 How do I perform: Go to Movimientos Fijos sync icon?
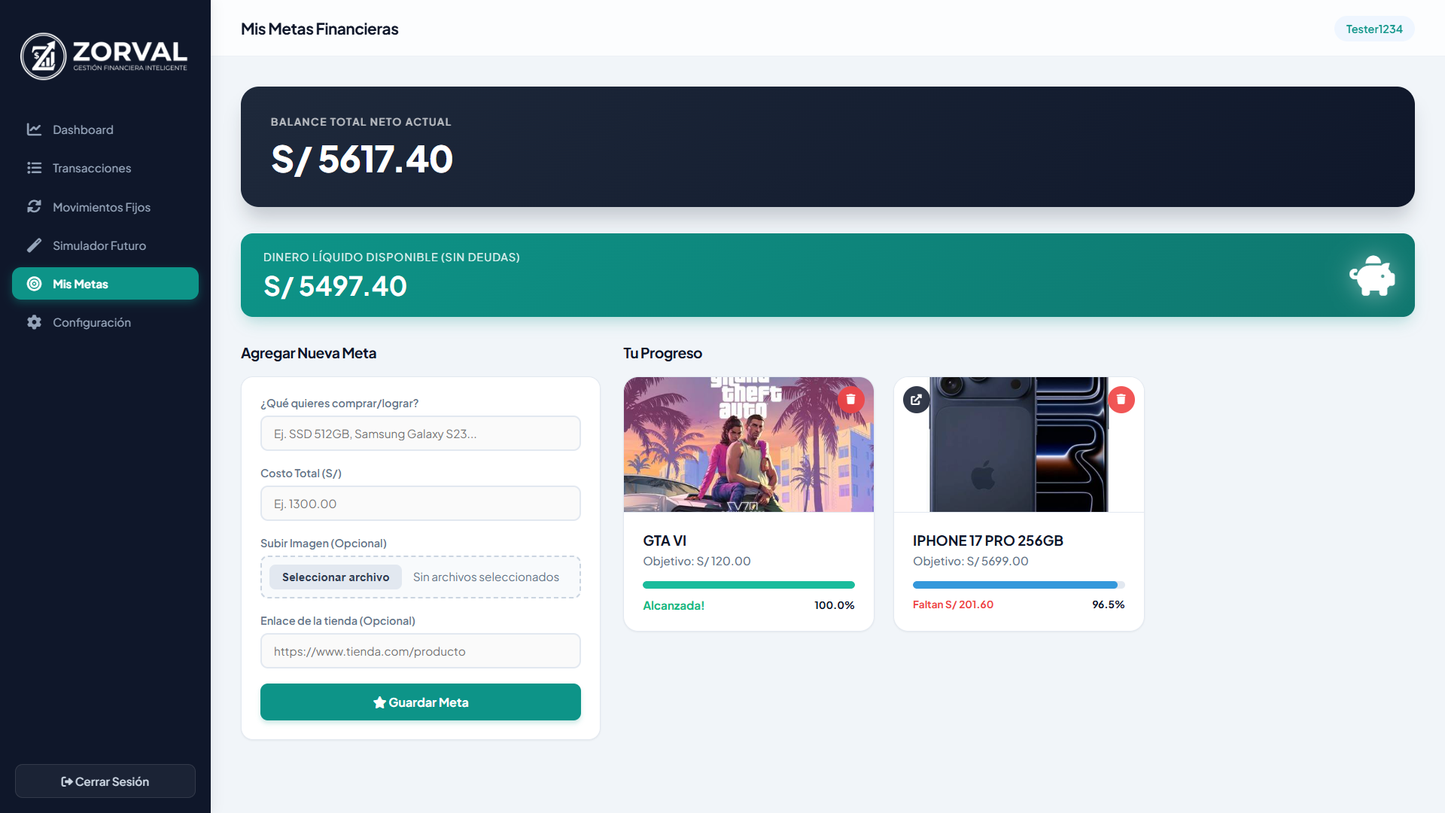tap(34, 207)
